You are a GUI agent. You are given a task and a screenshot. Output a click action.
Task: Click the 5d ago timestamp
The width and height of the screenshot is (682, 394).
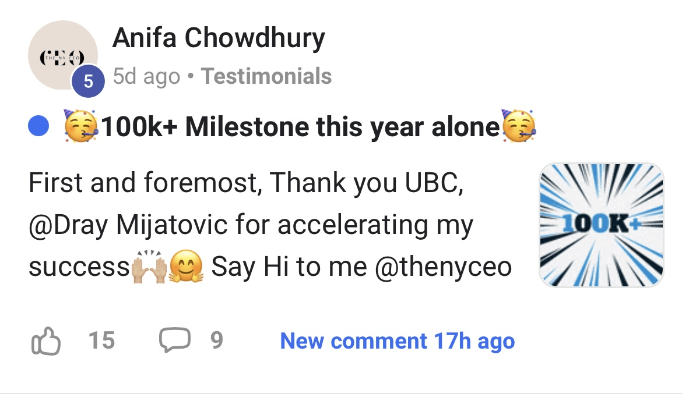(146, 76)
